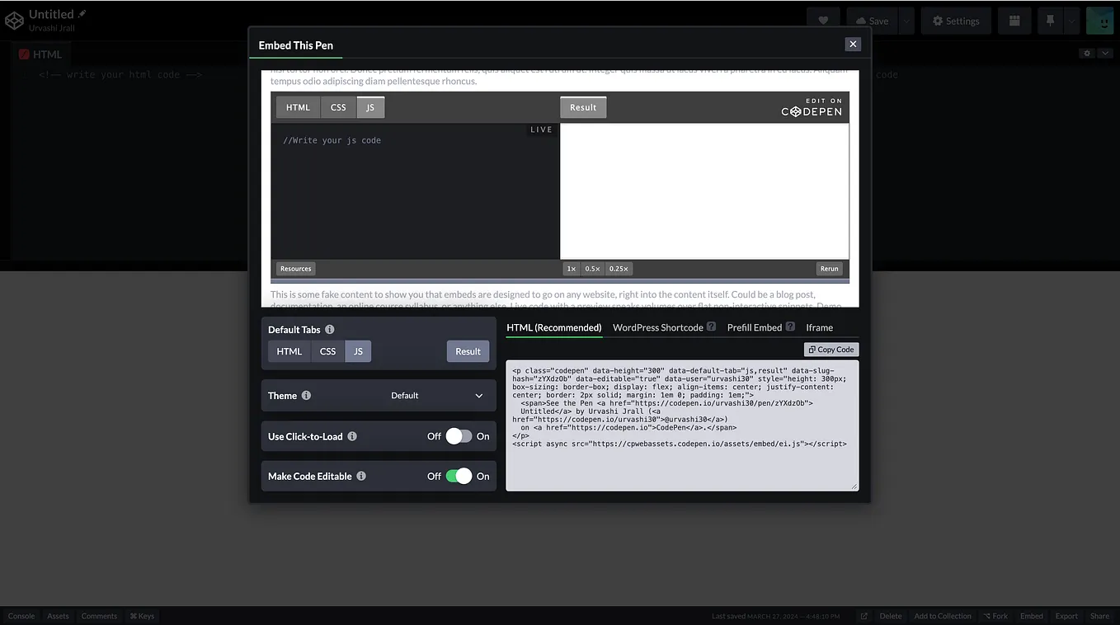Open the user avatar in the header
Image resolution: width=1120 pixels, height=625 pixels.
(x=1100, y=21)
